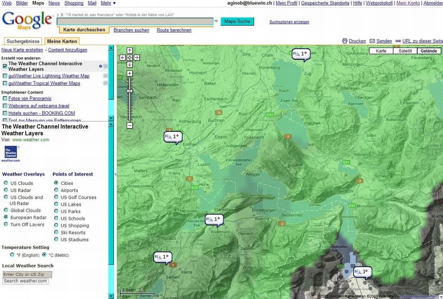Collapse the left panel with the divider arrow
Viewport: 443px width, 299px height.
(x=116, y=174)
